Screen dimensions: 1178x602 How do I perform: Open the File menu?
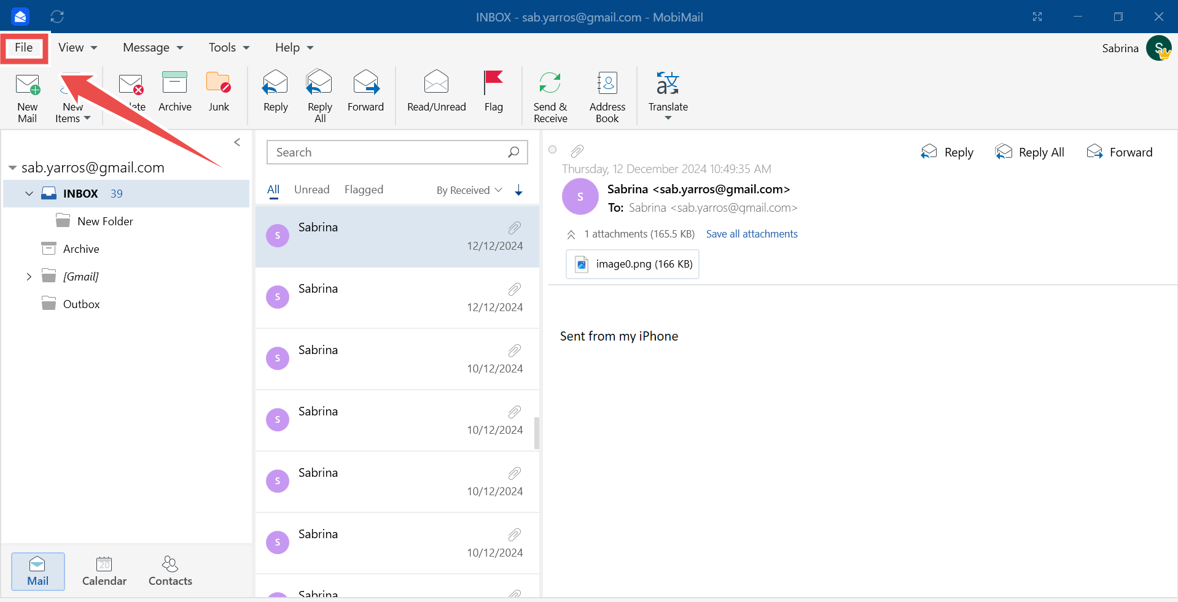(x=24, y=48)
